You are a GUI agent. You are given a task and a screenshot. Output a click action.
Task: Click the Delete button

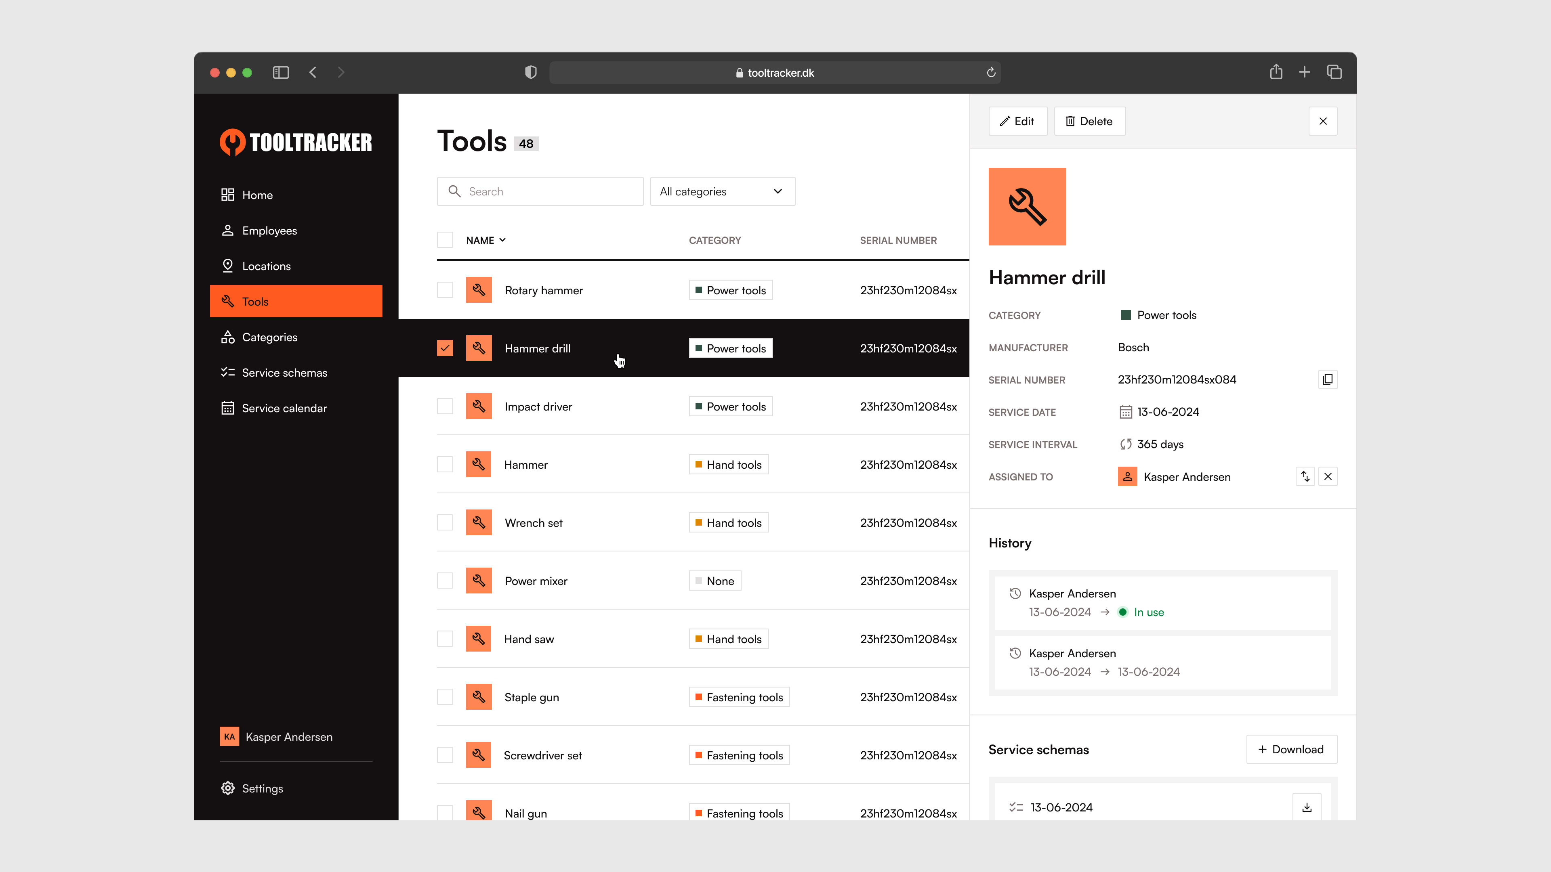pos(1089,121)
